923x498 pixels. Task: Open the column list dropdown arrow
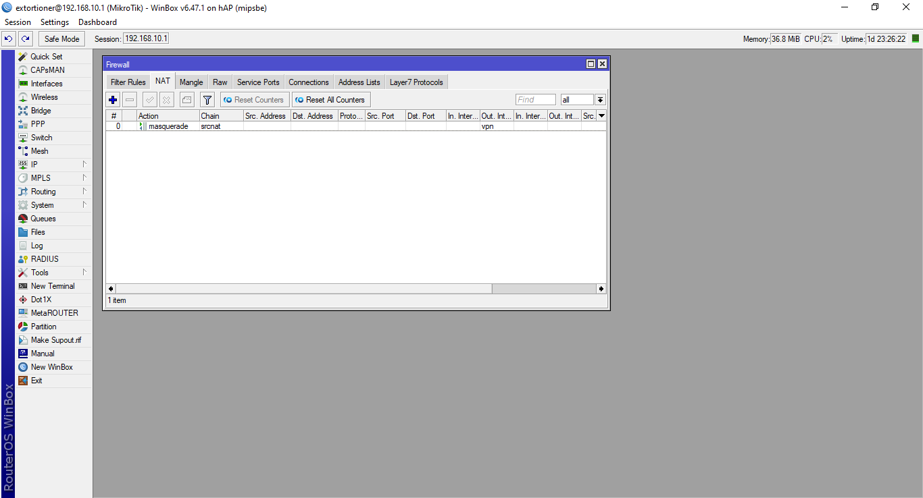click(x=601, y=116)
